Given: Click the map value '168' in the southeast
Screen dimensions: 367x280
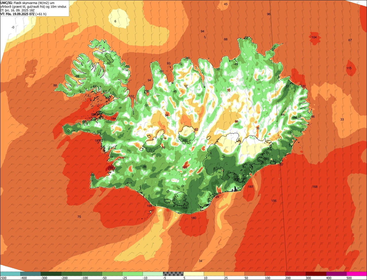Looking at the screenshot, I should [x=315, y=187].
